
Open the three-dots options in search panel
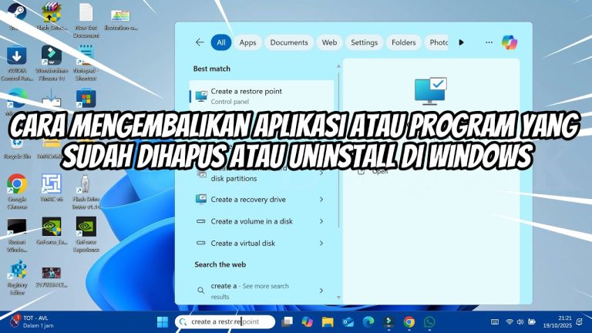pyautogui.click(x=489, y=42)
